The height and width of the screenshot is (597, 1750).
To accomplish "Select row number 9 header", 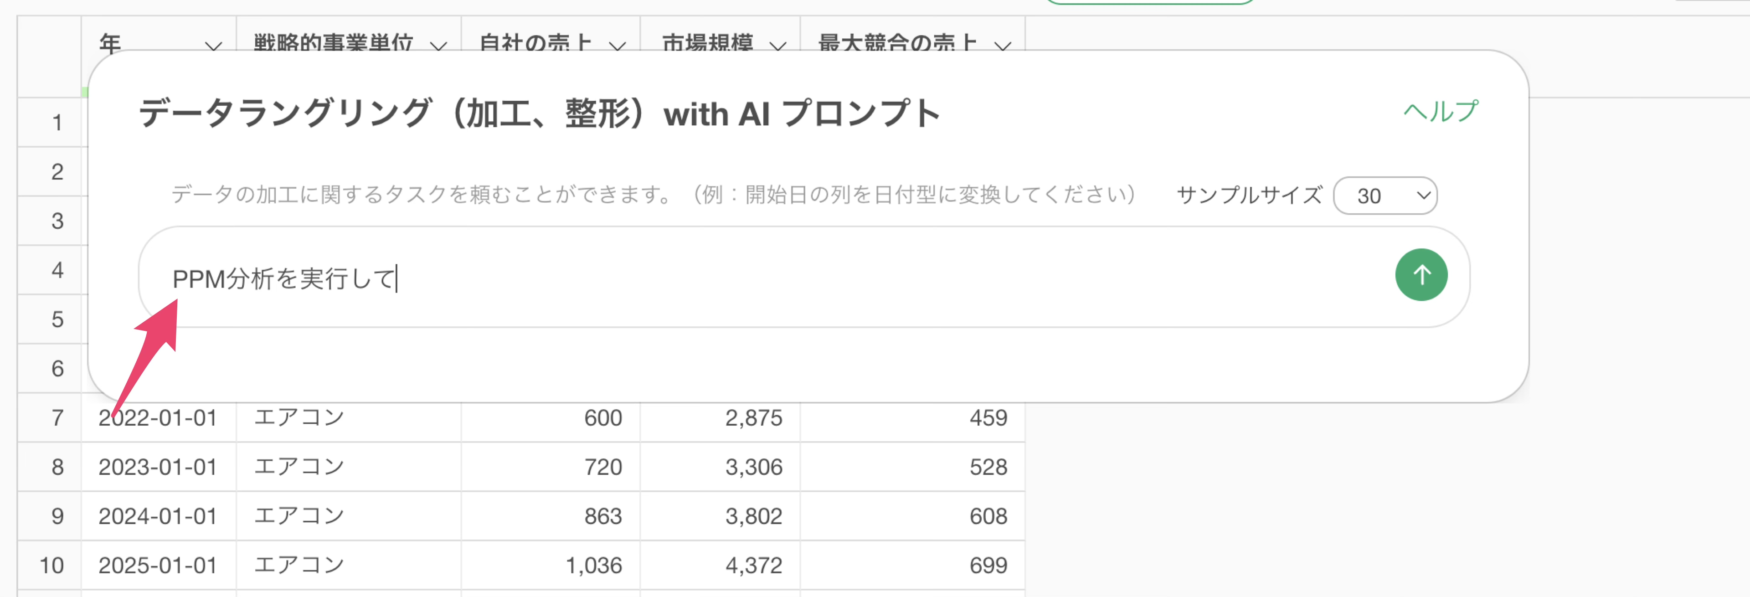I will pyautogui.click(x=57, y=516).
